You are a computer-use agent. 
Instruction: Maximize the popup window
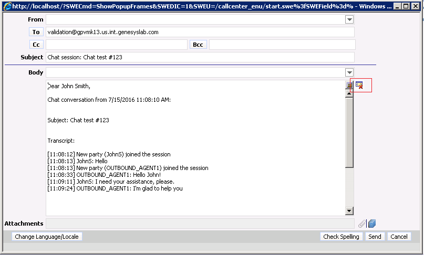click(406, 6)
